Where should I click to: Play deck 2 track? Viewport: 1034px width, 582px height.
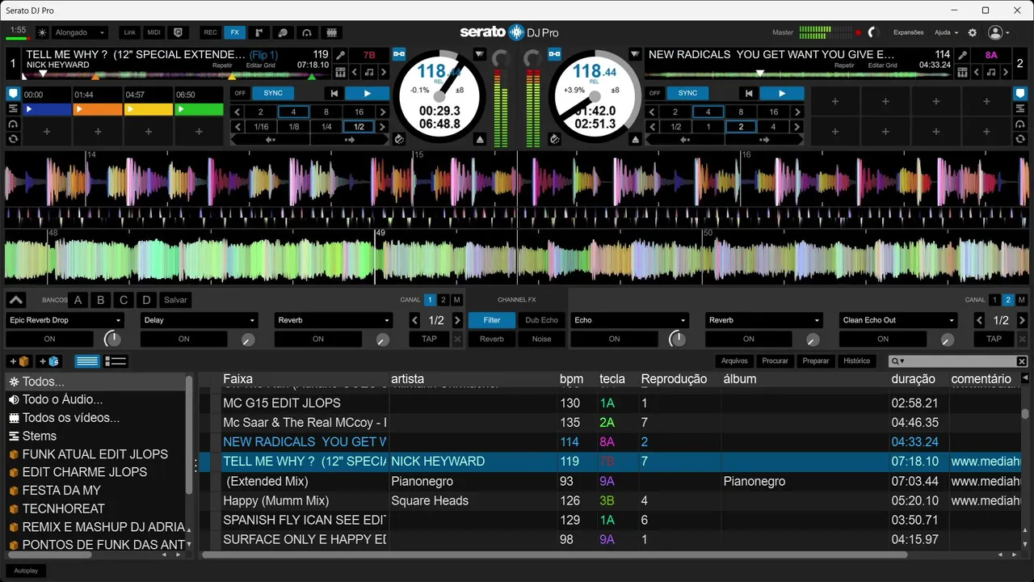781,93
